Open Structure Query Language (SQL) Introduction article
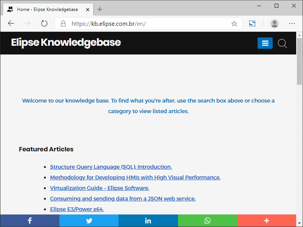Viewport: 303px width, 227px height. [111, 167]
